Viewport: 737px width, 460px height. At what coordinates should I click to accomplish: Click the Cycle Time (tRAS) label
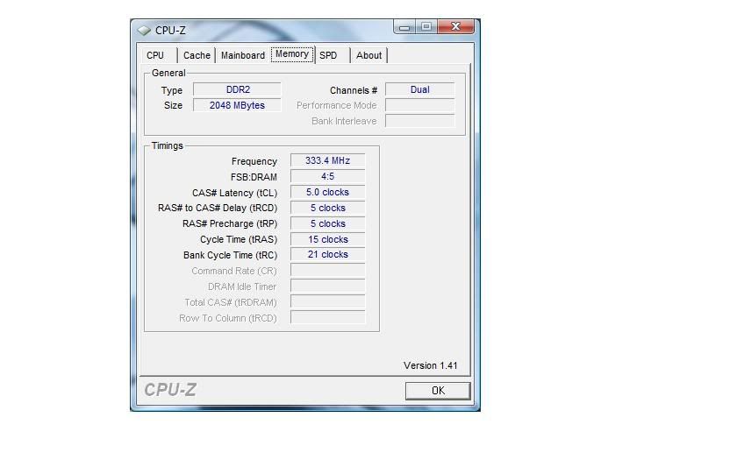pos(239,239)
